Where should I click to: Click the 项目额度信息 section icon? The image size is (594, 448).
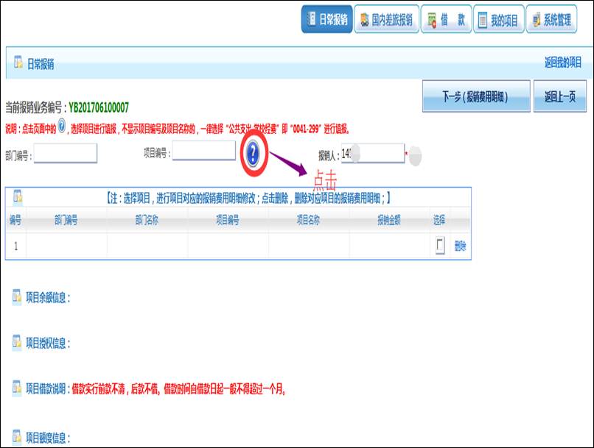(x=16, y=438)
